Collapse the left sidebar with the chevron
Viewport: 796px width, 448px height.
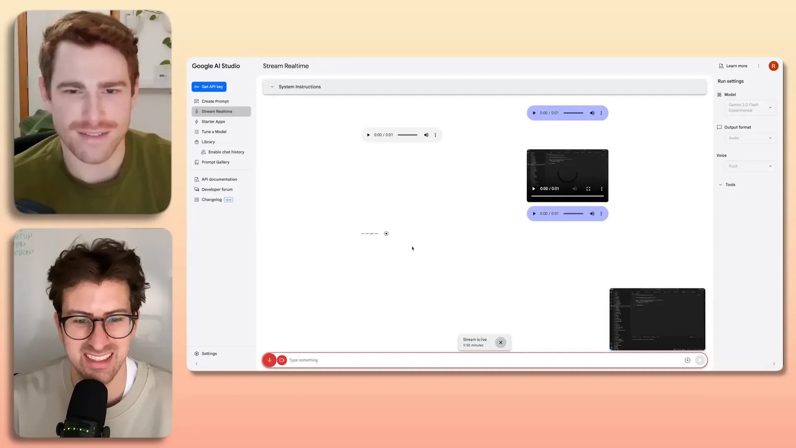coord(197,364)
